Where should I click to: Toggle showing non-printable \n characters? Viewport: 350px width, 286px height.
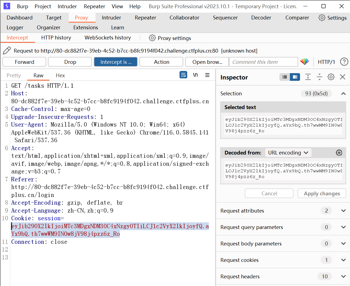195,75
